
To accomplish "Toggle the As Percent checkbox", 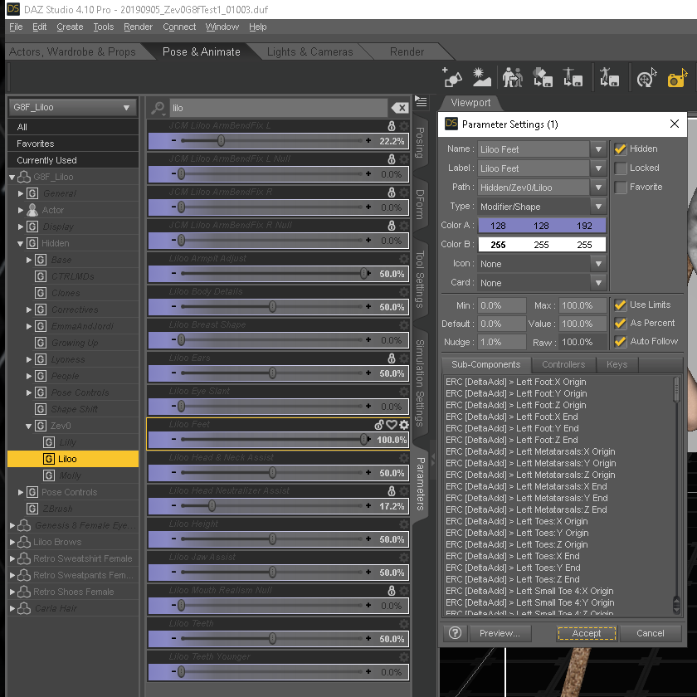I will click(620, 323).
